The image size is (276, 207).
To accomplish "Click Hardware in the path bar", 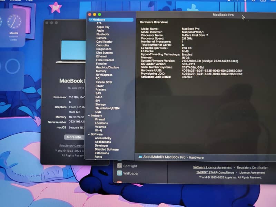I will click(x=196, y=157).
